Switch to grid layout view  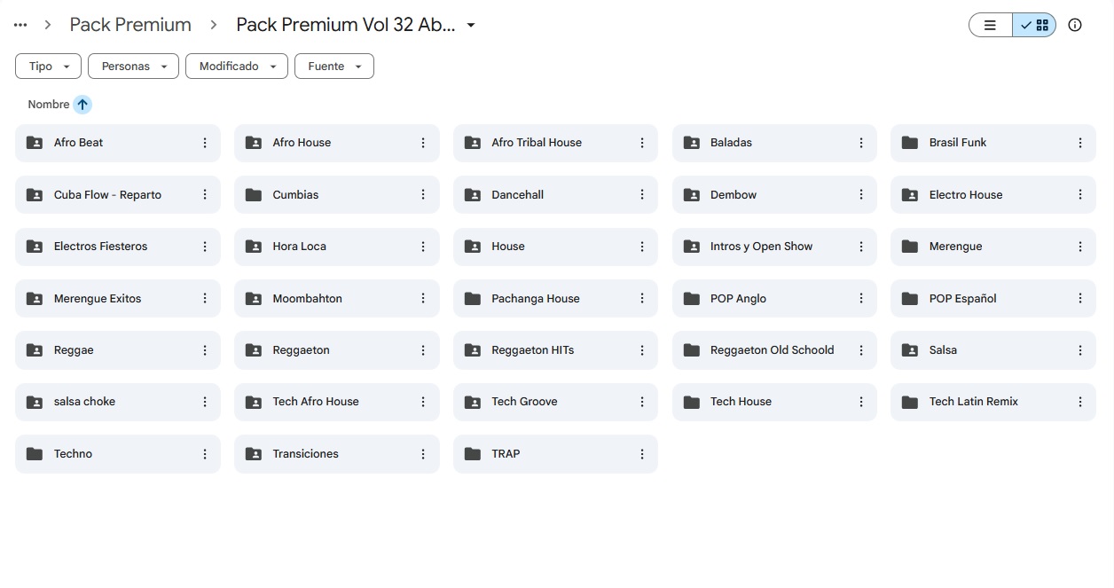(1034, 25)
